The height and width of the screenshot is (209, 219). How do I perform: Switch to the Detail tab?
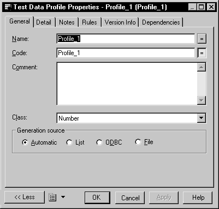pos(44,22)
